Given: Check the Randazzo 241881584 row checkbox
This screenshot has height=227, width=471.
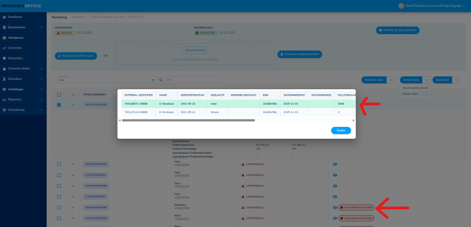Looking at the screenshot, I should coord(59,207).
